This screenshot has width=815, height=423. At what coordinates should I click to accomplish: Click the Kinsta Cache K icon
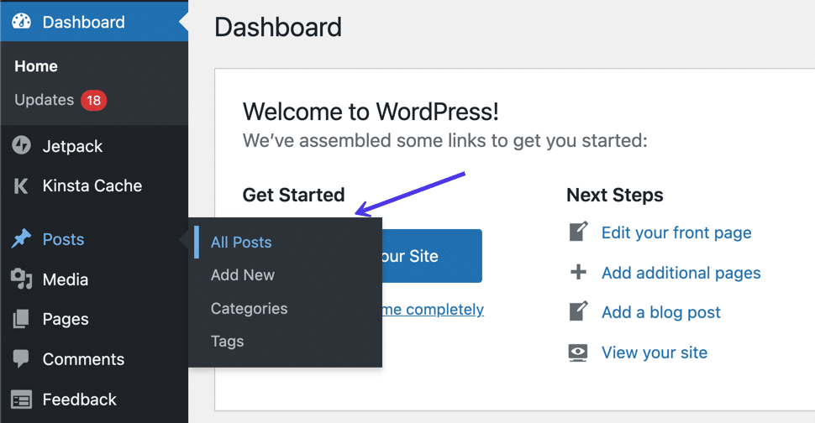pyautogui.click(x=22, y=186)
